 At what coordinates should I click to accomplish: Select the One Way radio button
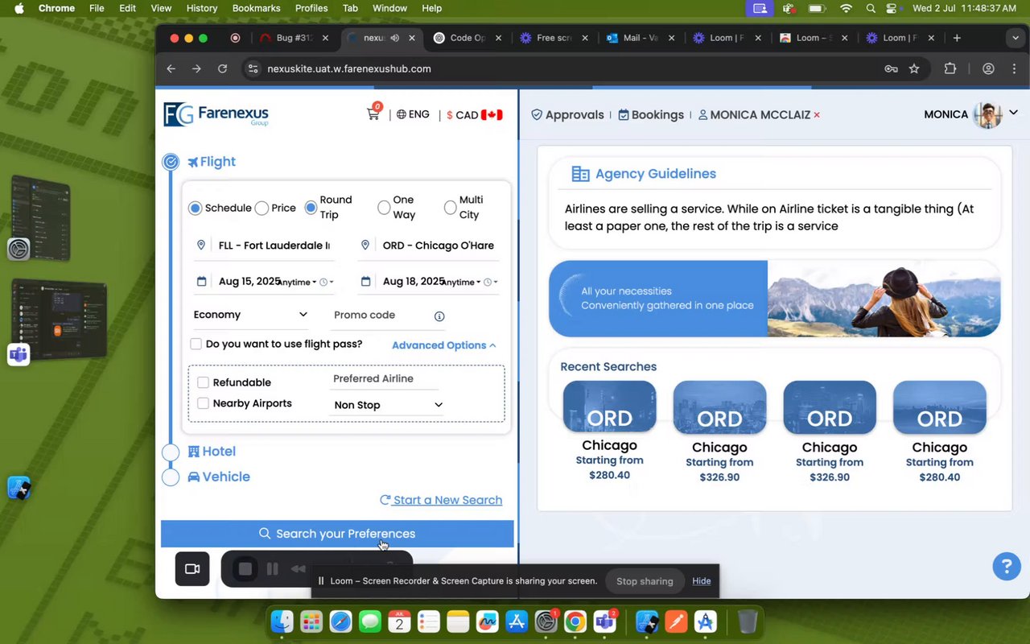(384, 208)
